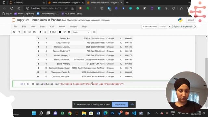Screen dimensions: 208x117
Task: Open Google Chrome from taskbar
Action: pyautogui.click(x=70, y=113)
